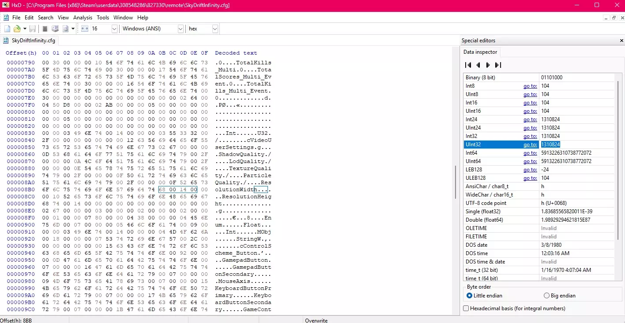Click the time_t (32 bit) value
Image resolution: width=625 pixels, height=323 pixels.
point(577,270)
